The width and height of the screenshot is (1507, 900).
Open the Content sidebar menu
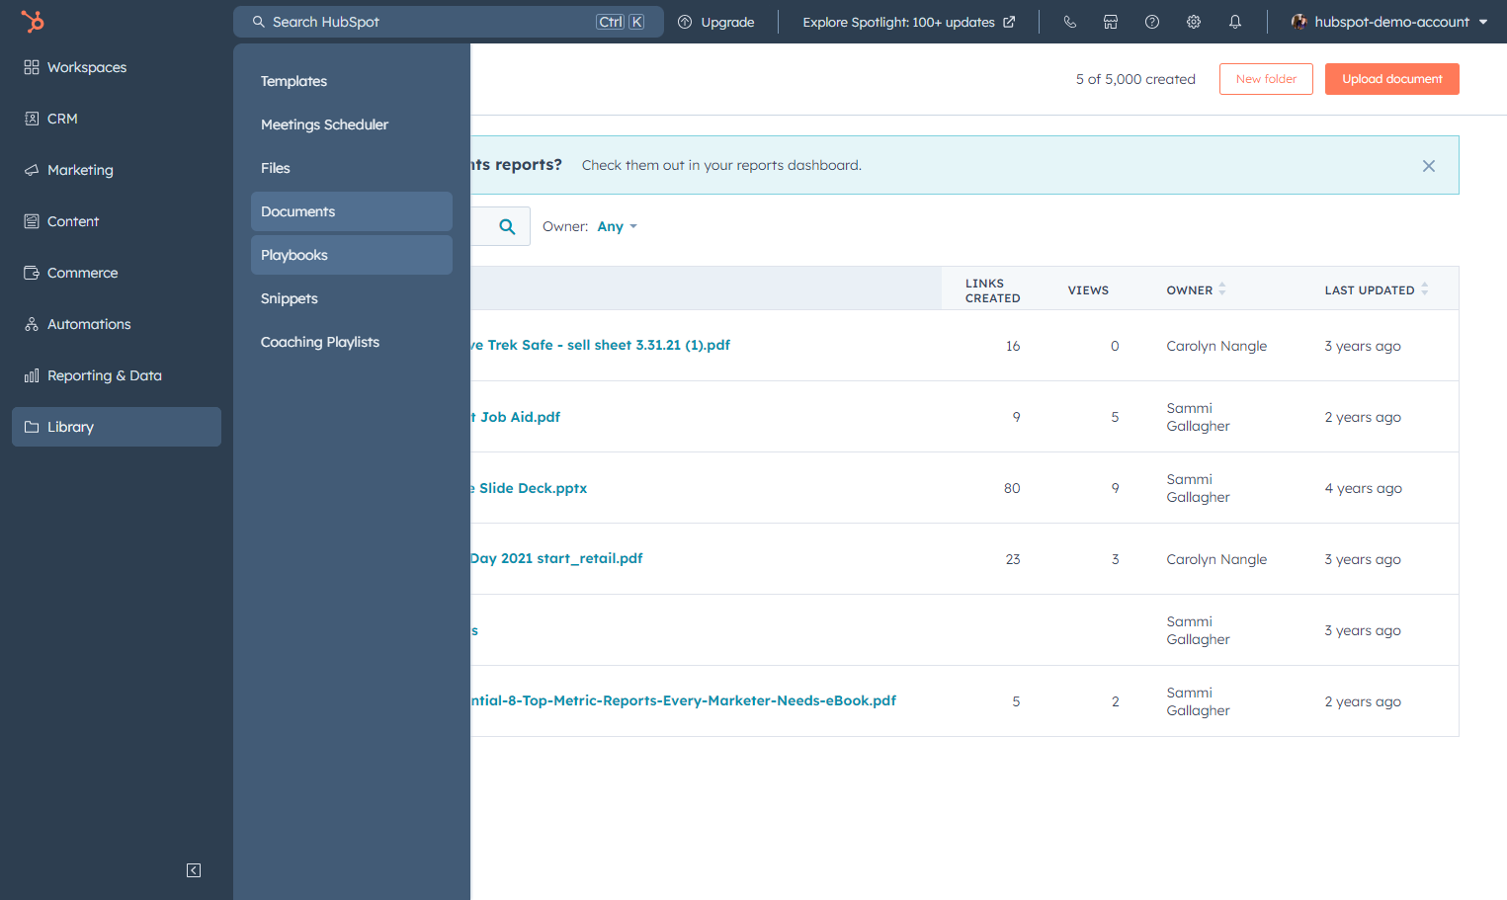pos(117,221)
